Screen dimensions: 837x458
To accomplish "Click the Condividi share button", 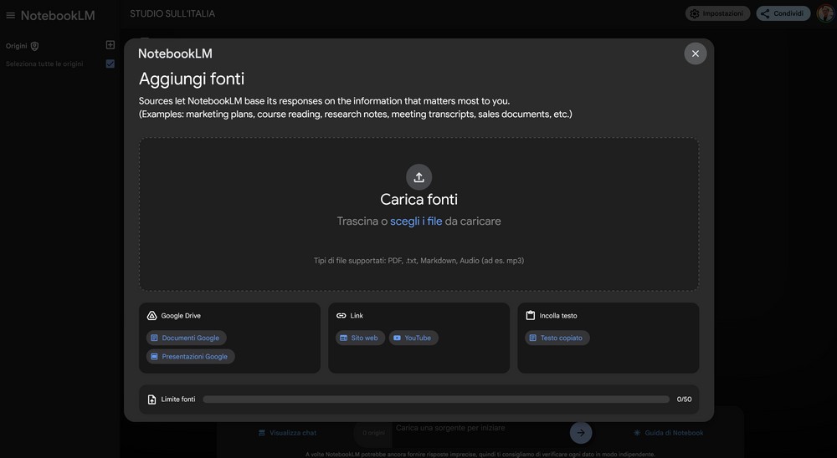I will [783, 13].
